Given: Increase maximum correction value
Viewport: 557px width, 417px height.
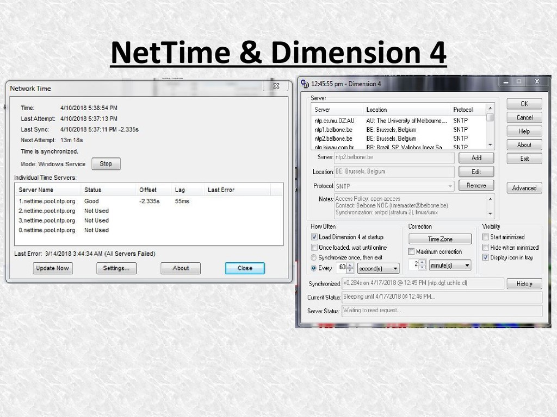Looking at the screenshot, I should coord(422,262).
